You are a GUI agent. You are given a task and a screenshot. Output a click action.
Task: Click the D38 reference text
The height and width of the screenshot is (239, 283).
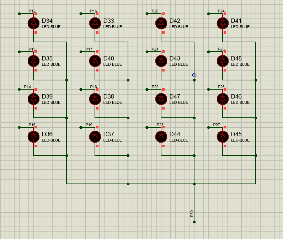(109, 97)
